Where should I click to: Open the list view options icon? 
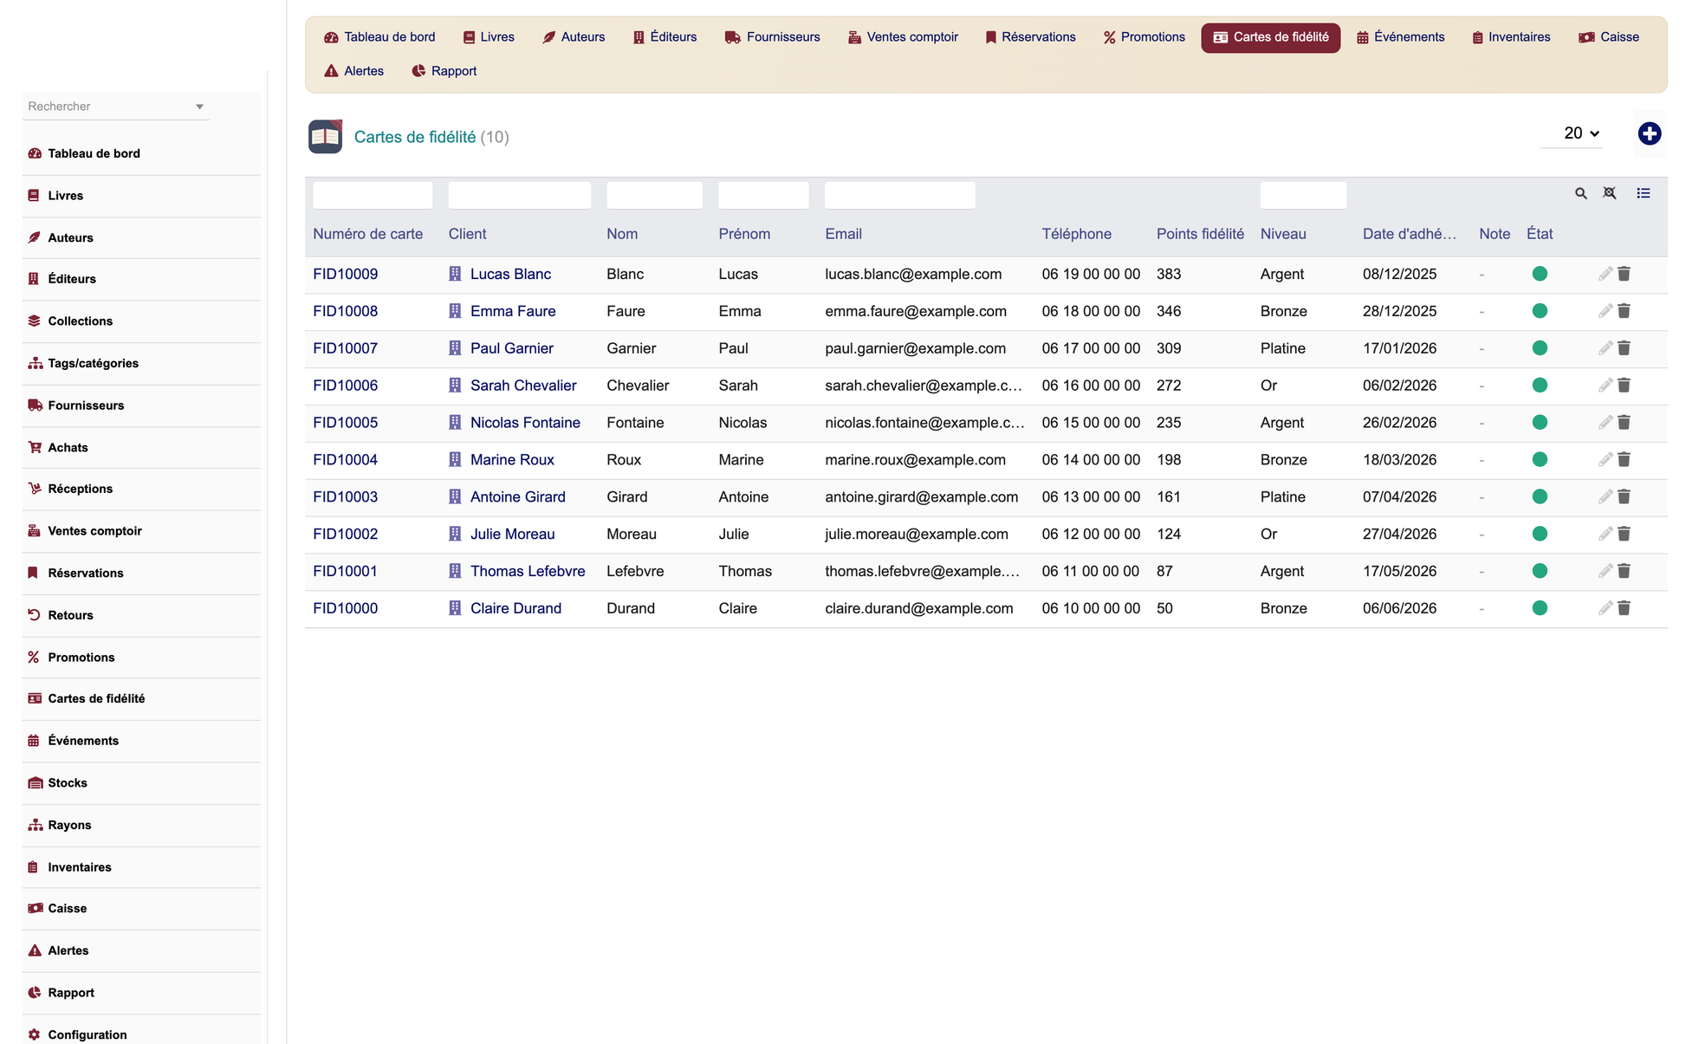(1643, 193)
